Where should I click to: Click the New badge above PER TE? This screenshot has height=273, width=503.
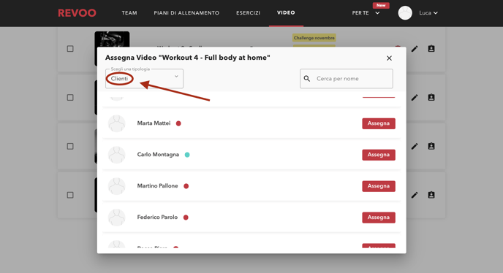381,5
